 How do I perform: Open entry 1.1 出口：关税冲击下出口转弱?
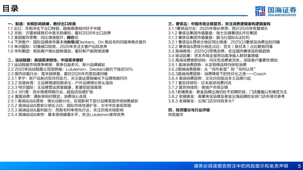pos(54,29)
